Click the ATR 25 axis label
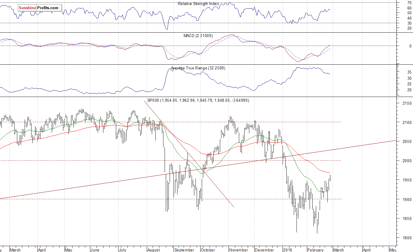The height and width of the screenshot is (252, 413). click(409, 84)
